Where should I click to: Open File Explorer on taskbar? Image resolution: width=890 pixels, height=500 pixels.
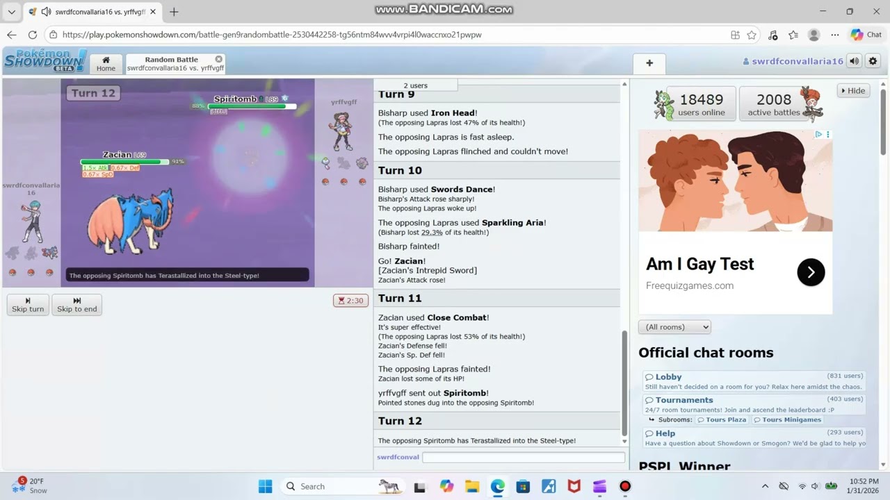tap(472, 486)
